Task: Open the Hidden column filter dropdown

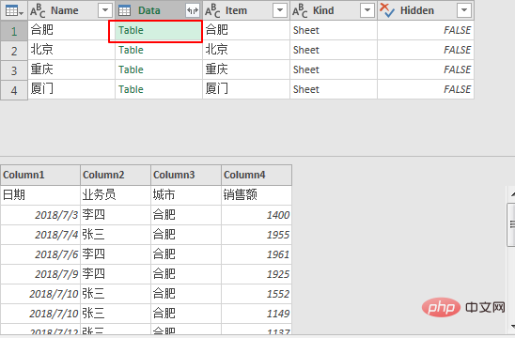Action: 463,11
